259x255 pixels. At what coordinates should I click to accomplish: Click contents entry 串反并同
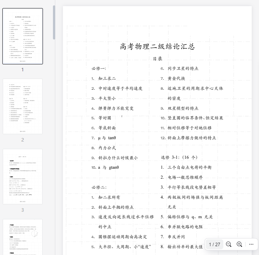tap(176, 237)
